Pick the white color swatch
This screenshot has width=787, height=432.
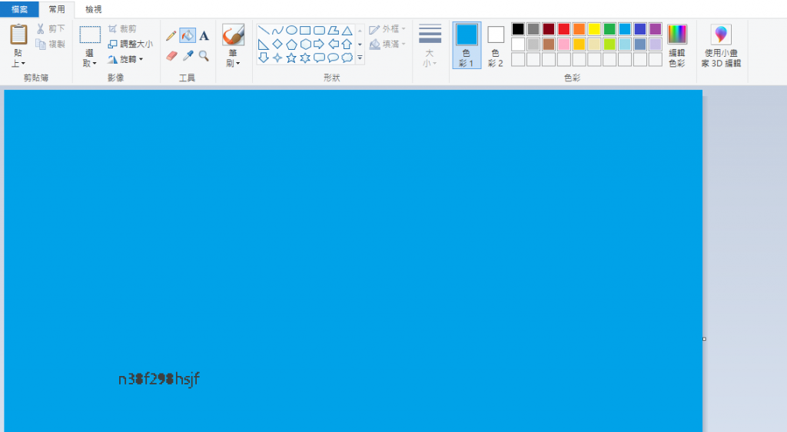pos(518,44)
